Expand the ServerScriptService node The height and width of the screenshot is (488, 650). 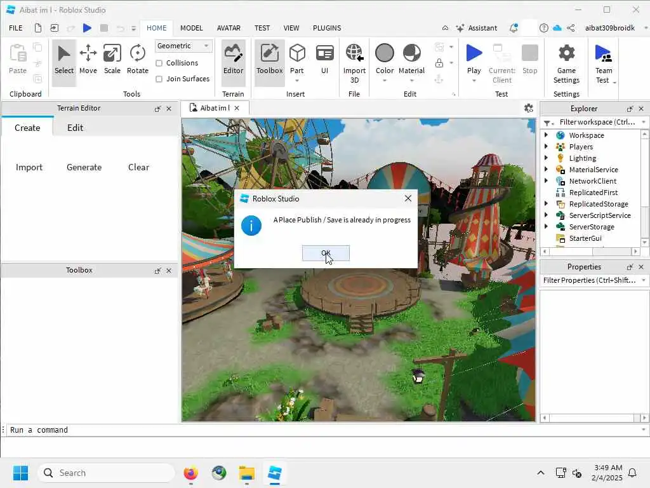click(546, 215)
